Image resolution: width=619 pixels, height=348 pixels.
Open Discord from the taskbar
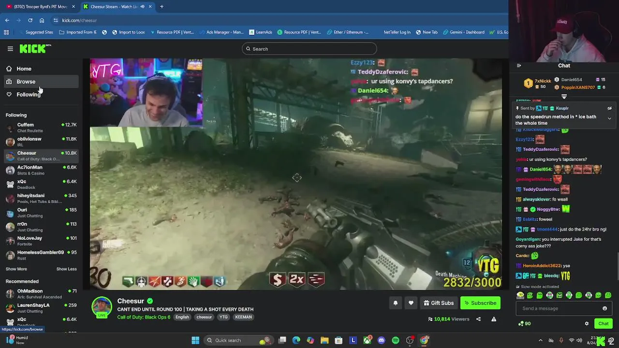click(x=382, y=340)
